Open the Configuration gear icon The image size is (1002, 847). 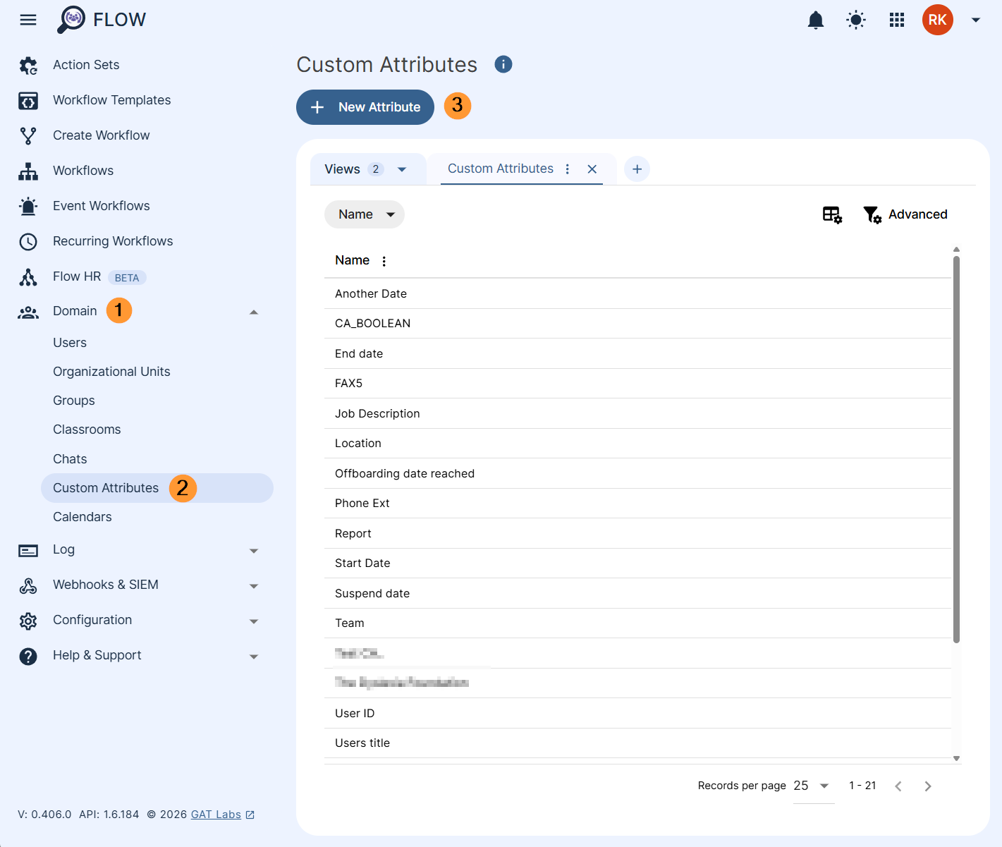pyautogui.click(x=28, y=621)
